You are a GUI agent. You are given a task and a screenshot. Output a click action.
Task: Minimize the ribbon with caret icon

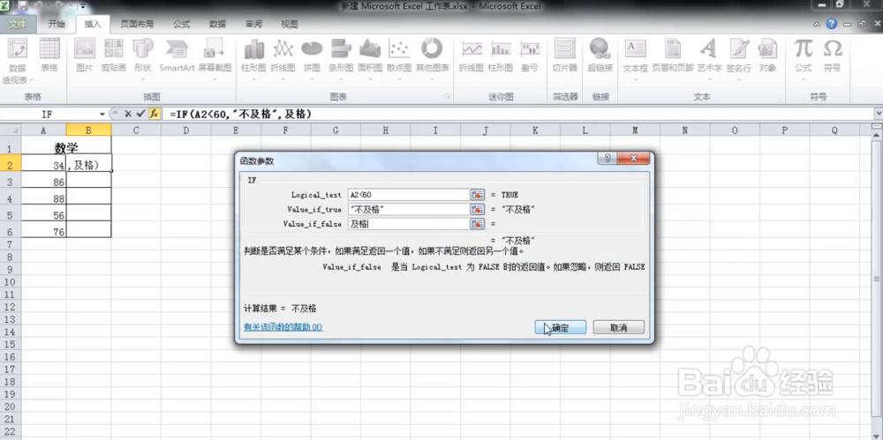[819, 24]
